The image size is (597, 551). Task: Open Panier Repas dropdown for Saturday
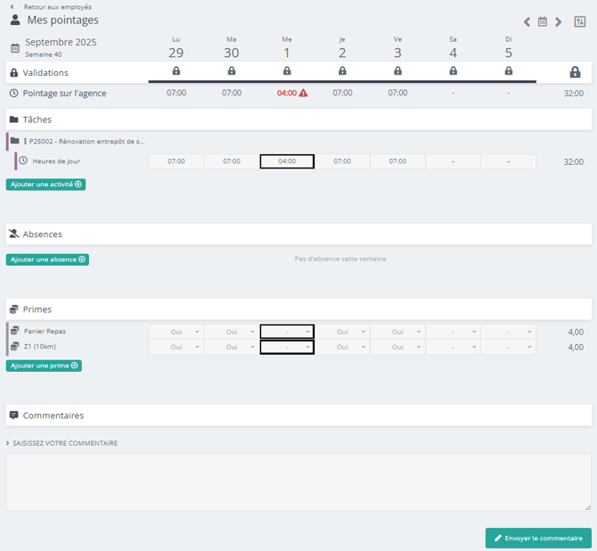[454, 332]
